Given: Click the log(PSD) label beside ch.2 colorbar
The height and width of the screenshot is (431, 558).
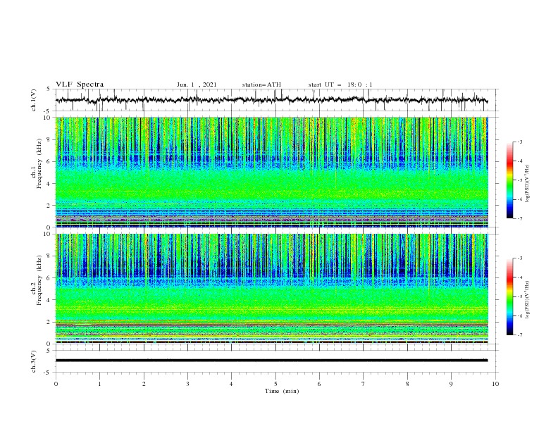Looking at the screenshot, I should pos(528,299).
